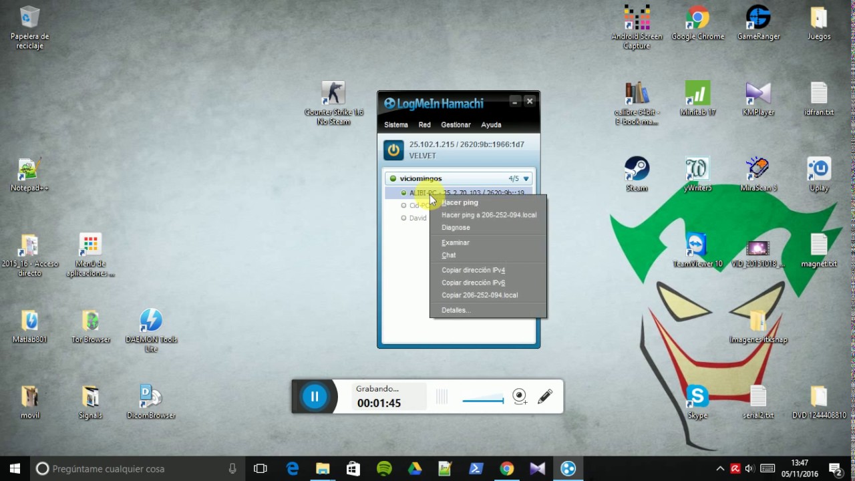Select Counter Strike 1.6 No Steam icon
The height and width of the screenshot is (481, 855).
click(333, 104)
